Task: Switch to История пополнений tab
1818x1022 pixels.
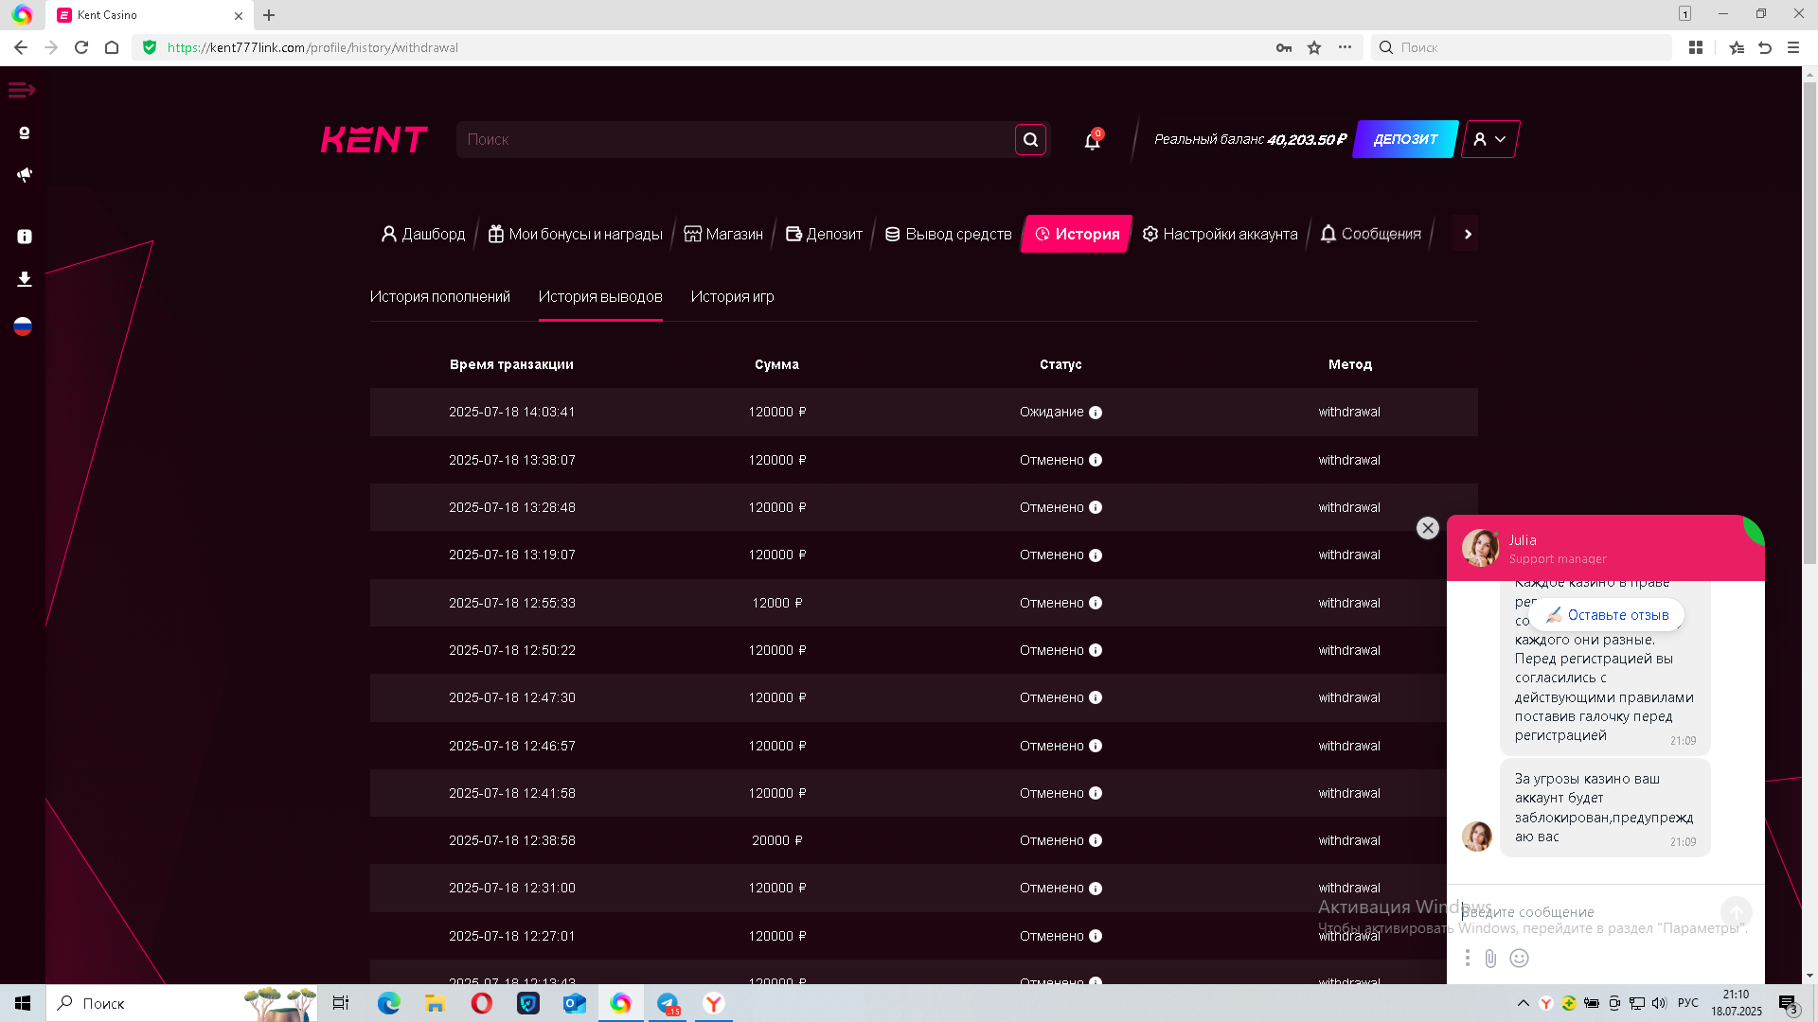Action: [x=439, y=297]
